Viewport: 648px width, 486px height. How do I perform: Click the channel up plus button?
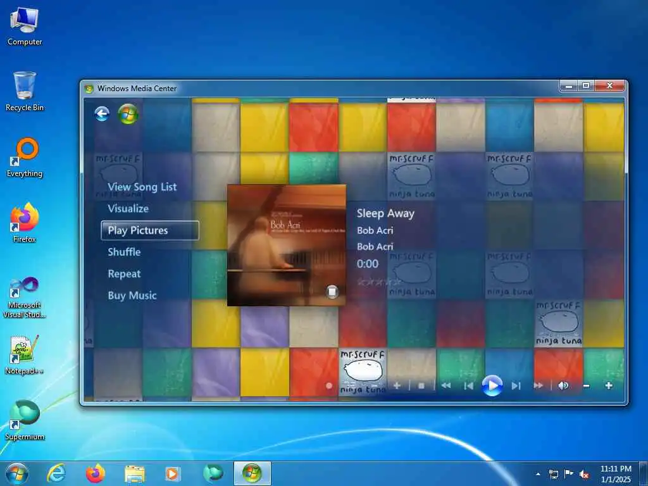point(397,385)
